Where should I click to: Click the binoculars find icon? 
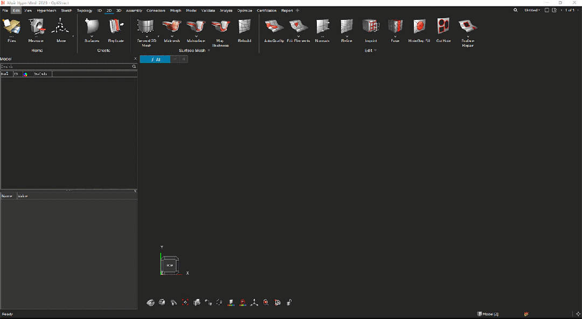point(174,302)
